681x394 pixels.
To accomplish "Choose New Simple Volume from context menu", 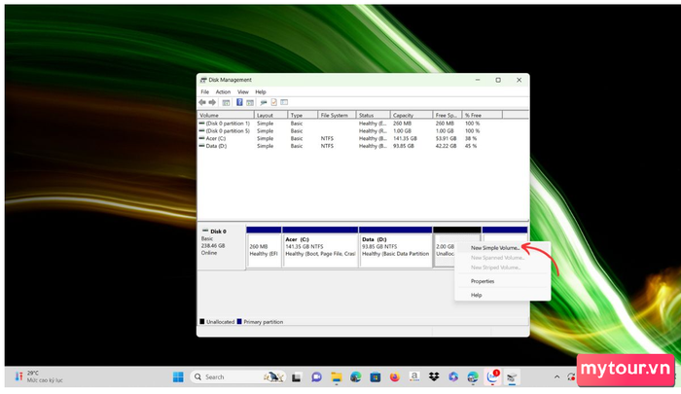I will point(494,247).
